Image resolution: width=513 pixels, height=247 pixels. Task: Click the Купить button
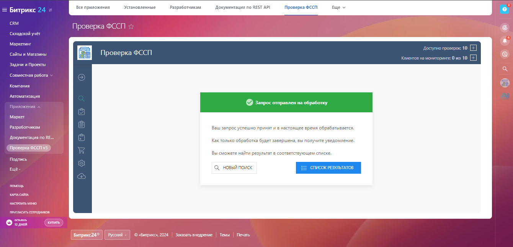54,223
